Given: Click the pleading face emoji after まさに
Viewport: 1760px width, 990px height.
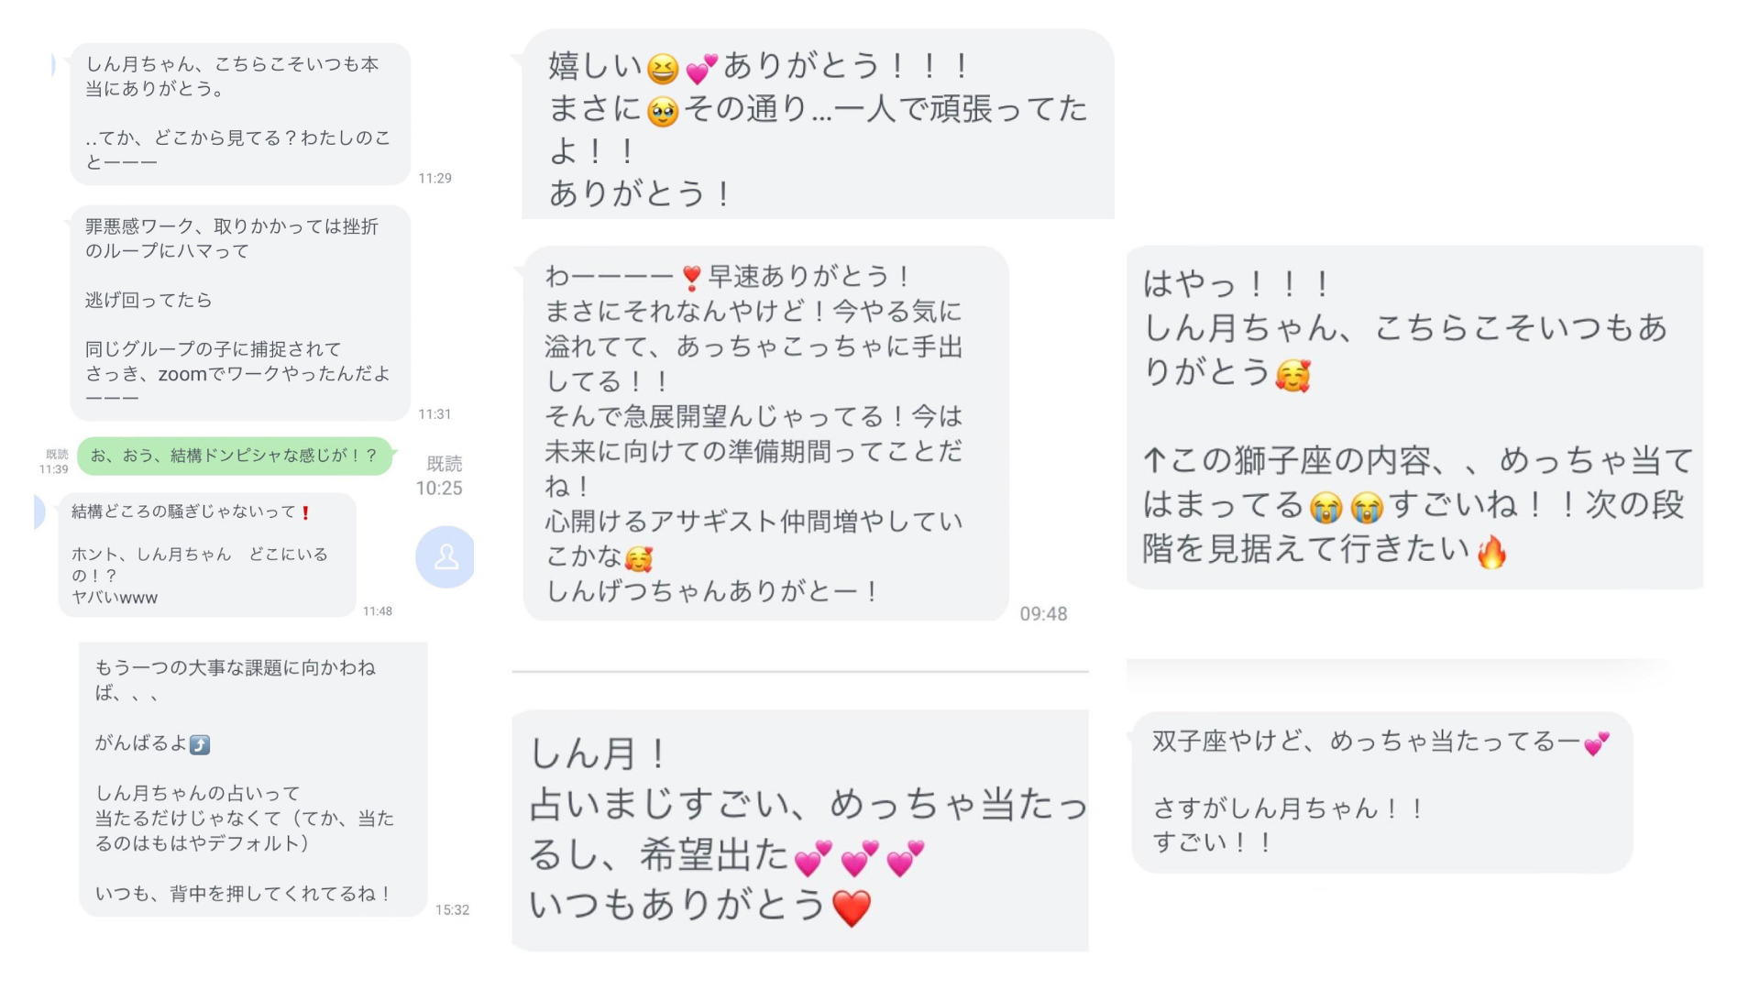Looking at the screenshot, I should pyautogui.click(x=662, y=112).
